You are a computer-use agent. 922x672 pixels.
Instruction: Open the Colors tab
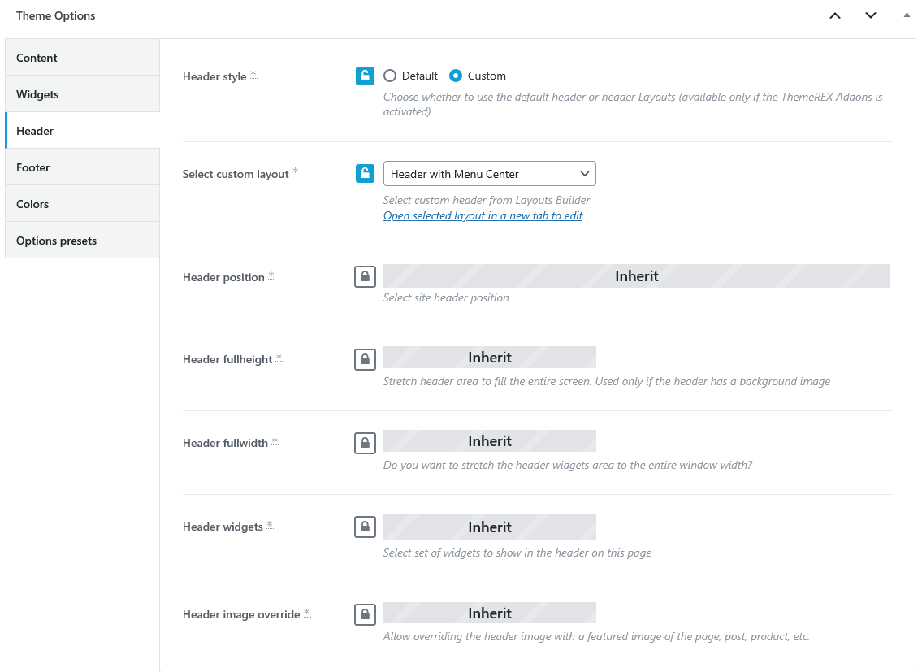point(82,204)
